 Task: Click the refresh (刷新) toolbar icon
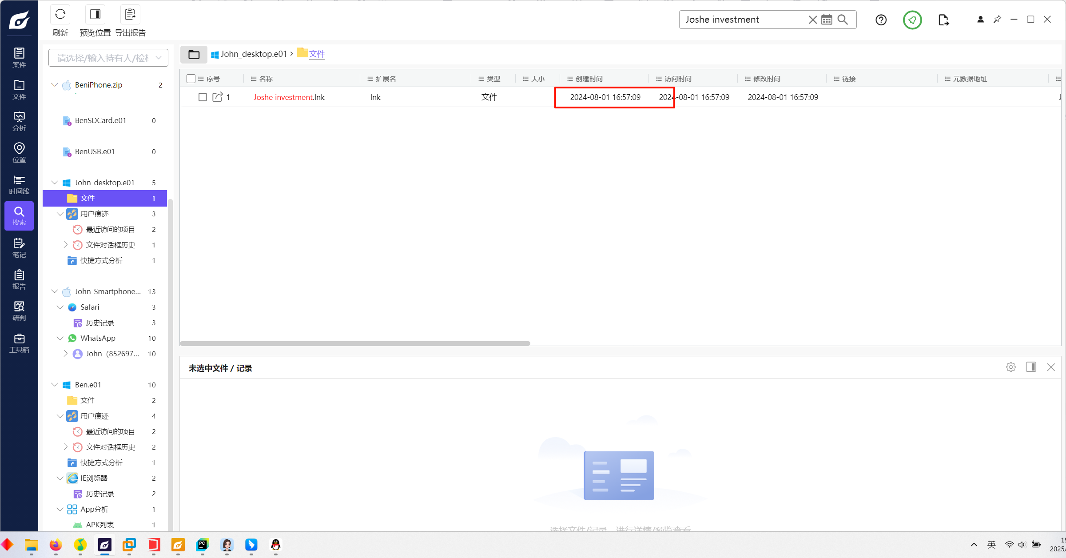click(60, 15)
